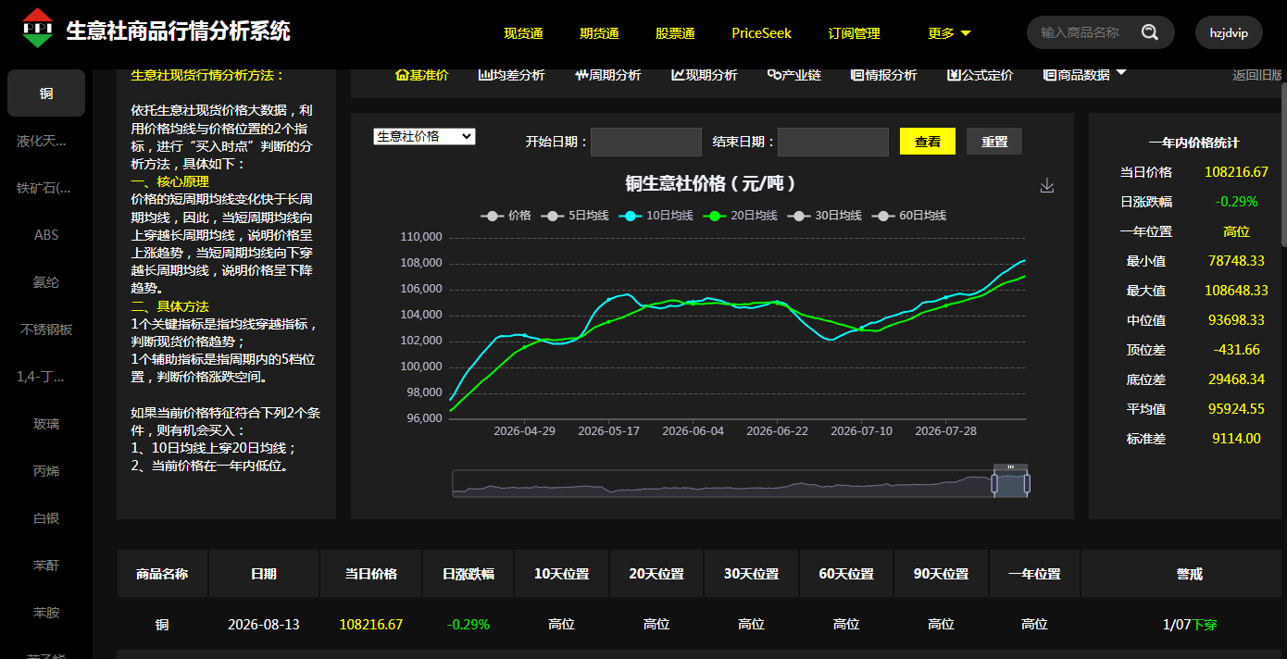
Task: Click the 返回旧版 link
Action: pos(1256,75)
